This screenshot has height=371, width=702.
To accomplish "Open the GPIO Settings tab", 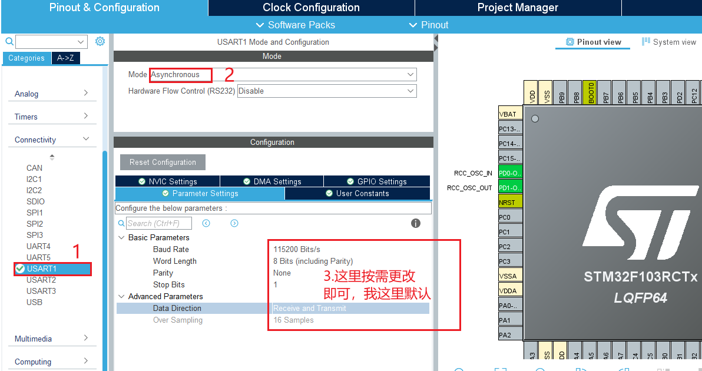I will 376,181.
